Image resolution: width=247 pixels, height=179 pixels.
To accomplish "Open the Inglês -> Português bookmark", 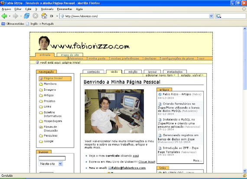I will (x=40, y=24).
